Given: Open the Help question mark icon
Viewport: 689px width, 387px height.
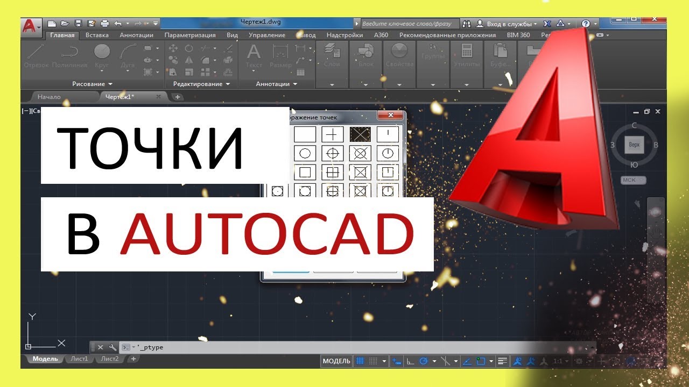Looking at the screenshot, I should [586, 24].
